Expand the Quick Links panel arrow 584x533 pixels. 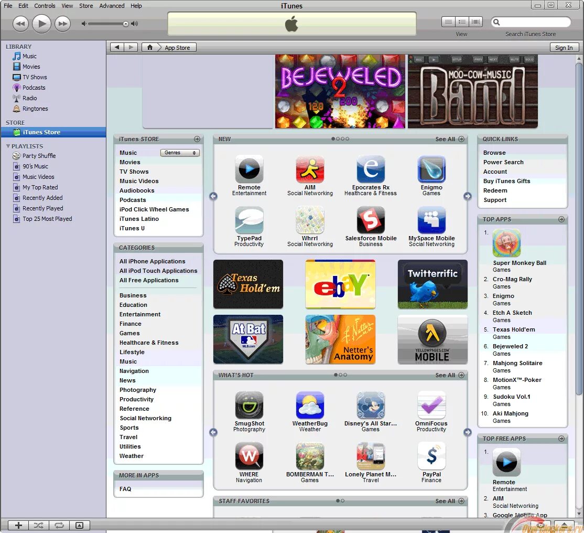[x=563, y=139]
